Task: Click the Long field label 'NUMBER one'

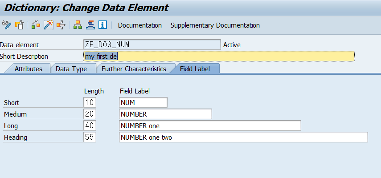Action: 210,125
